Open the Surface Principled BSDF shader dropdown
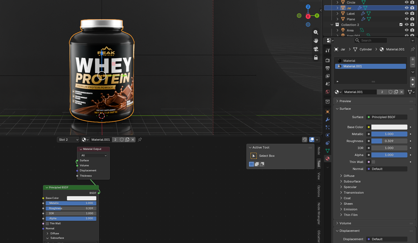Viewport: 418px width, 243px height. pyautogui.click(x=387, y=117)
